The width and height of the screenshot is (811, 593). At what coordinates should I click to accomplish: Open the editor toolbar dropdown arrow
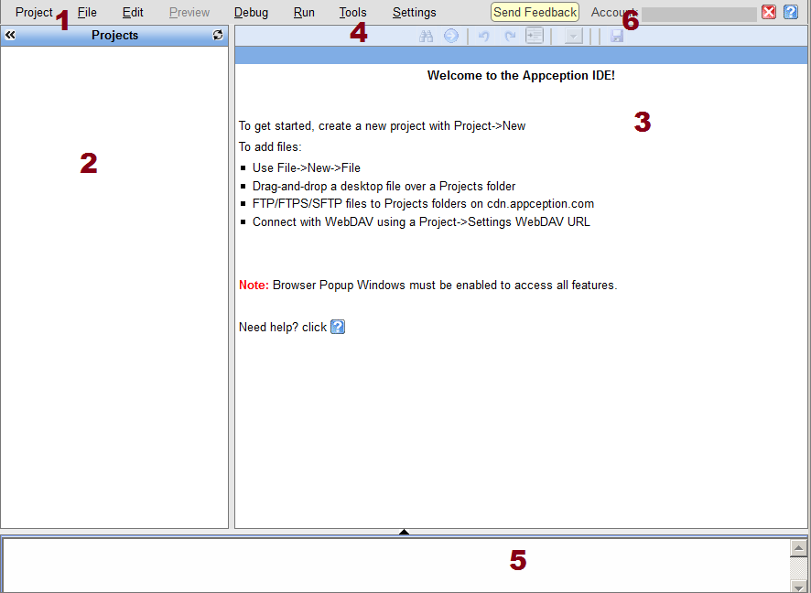574,37
